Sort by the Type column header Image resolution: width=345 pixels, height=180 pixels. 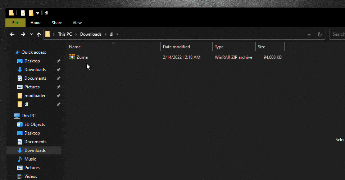tap(219, 47)
